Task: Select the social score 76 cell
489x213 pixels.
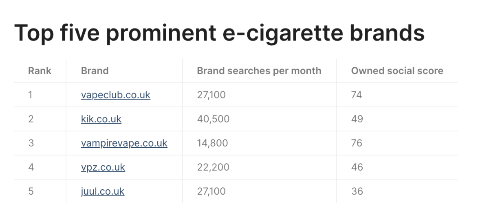Action: (357, 143)
